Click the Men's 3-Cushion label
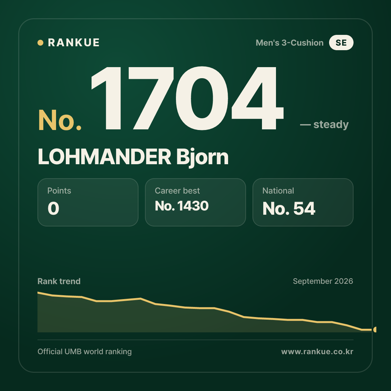Screen dimensions: 391x391 [x=290, y=43]
